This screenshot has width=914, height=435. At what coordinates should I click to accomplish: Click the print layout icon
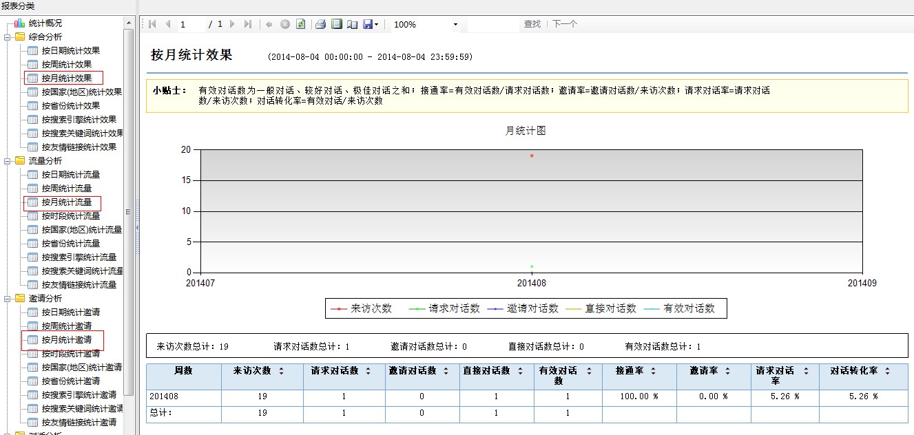point(336,24)
